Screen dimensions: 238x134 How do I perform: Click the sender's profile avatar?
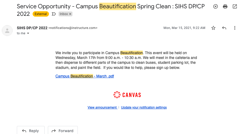coord(7,31)
